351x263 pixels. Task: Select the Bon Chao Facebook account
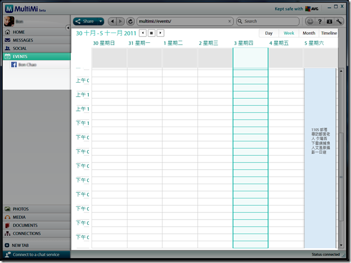[26, 65]
